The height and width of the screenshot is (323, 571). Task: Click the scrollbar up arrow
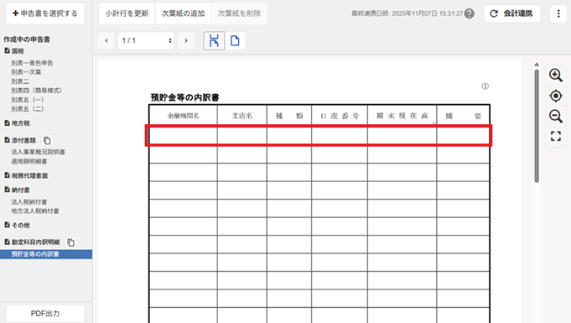[537, 65]
